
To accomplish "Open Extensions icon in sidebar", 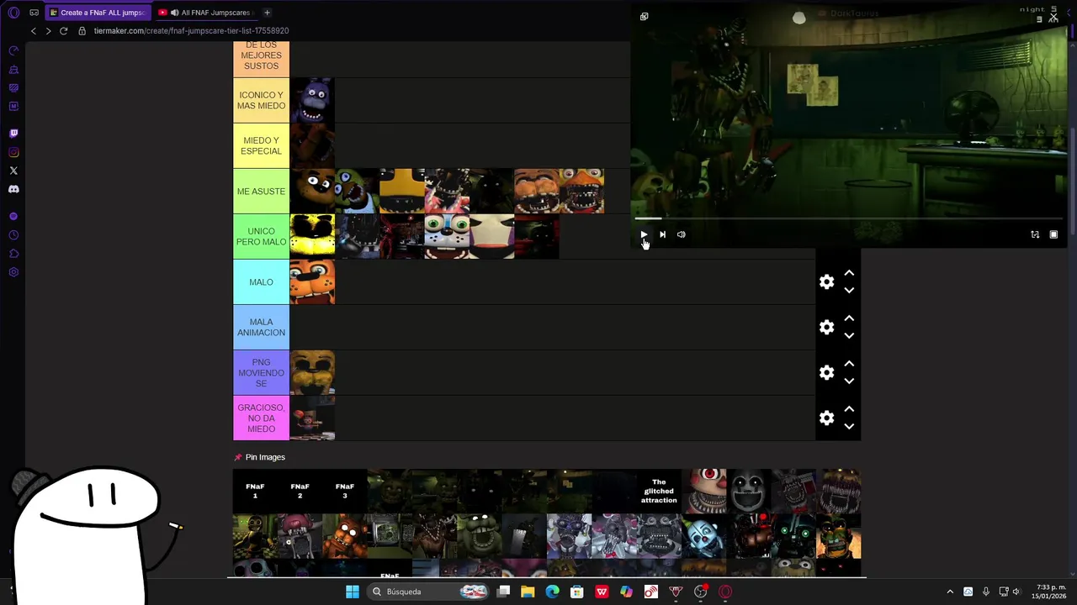I will tap(13, 254).
